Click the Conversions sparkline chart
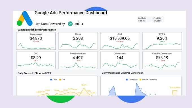This screenshot has height=108, width=192. tap(120, 65)
